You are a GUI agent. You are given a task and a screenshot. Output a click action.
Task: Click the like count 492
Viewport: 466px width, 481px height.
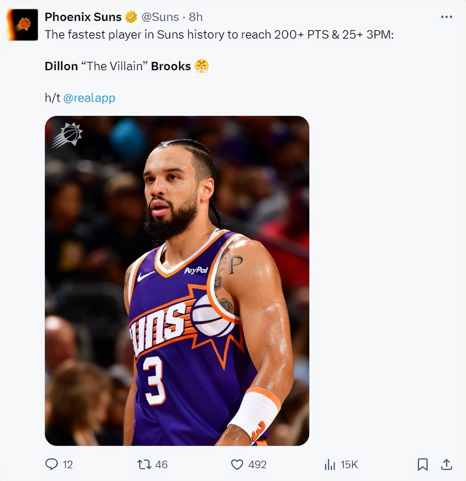[257, 464]
